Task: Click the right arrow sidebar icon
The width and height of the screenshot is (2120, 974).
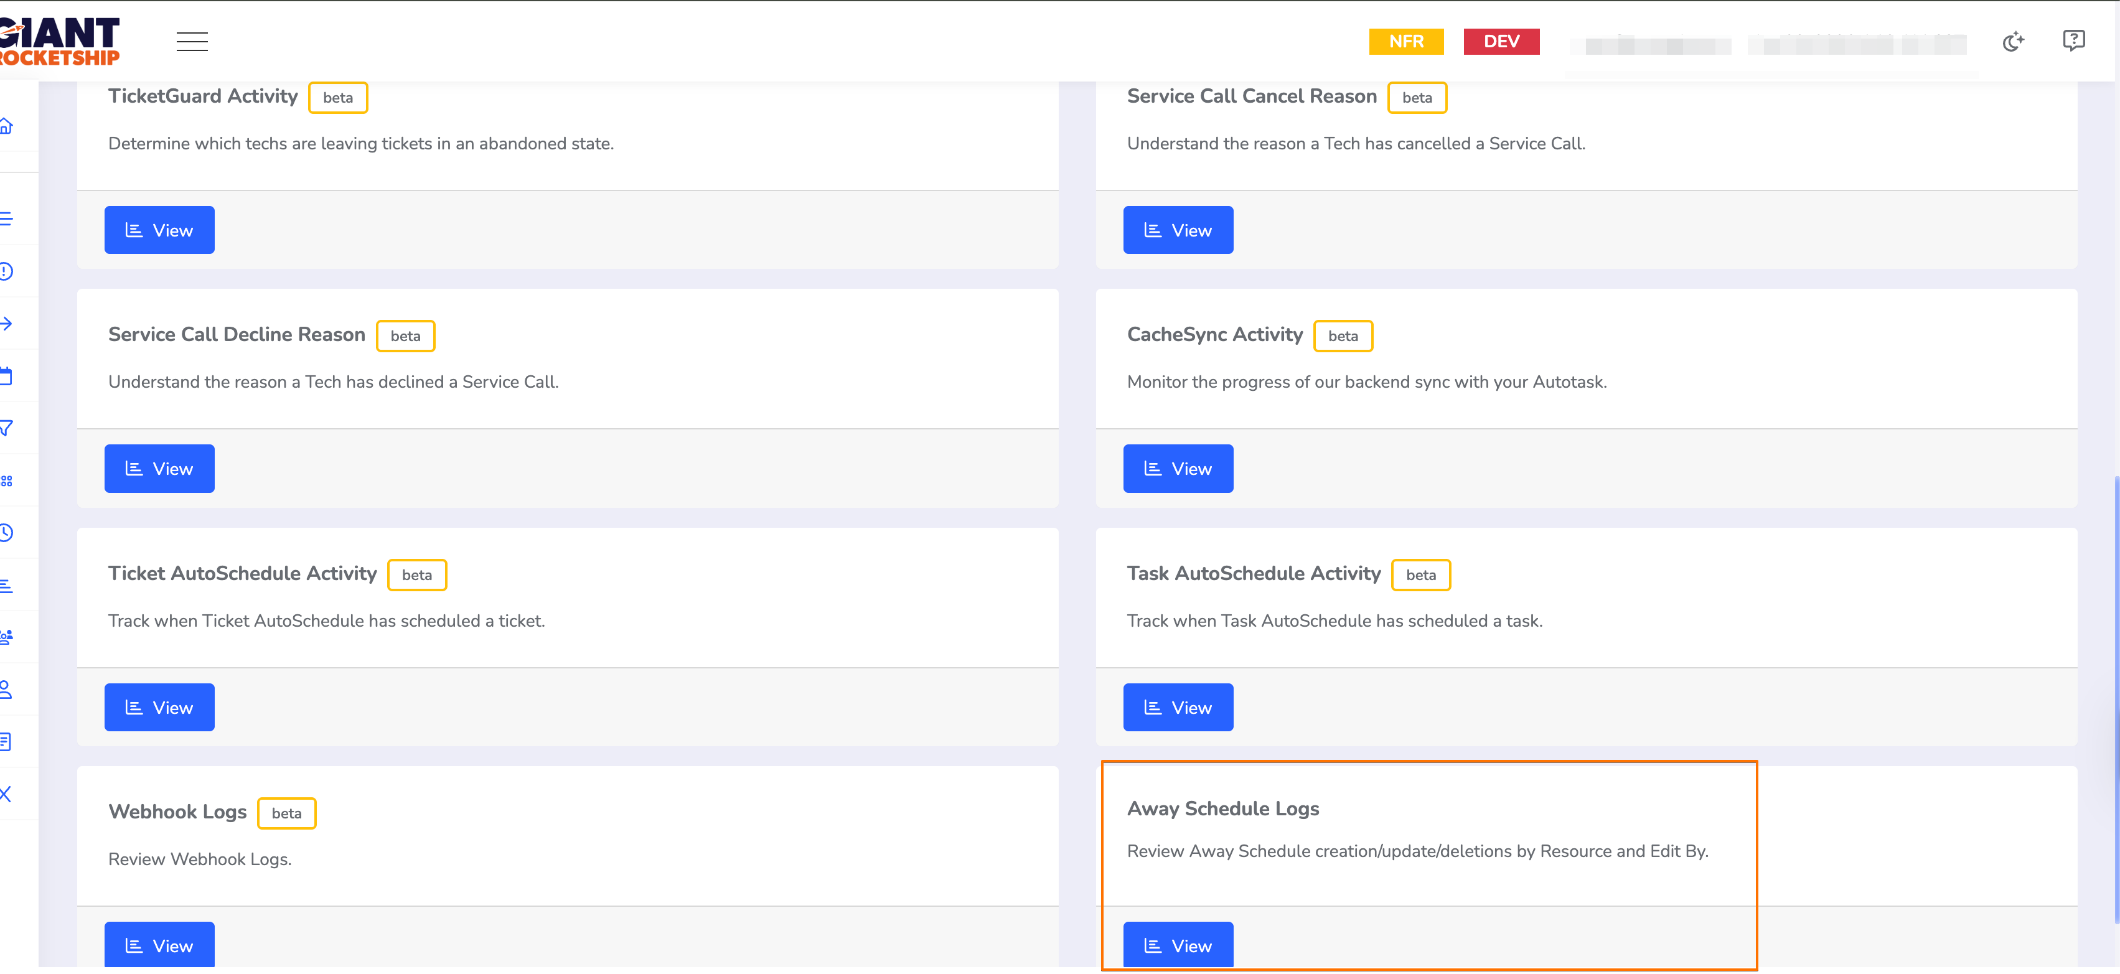Action: point(7,323)
